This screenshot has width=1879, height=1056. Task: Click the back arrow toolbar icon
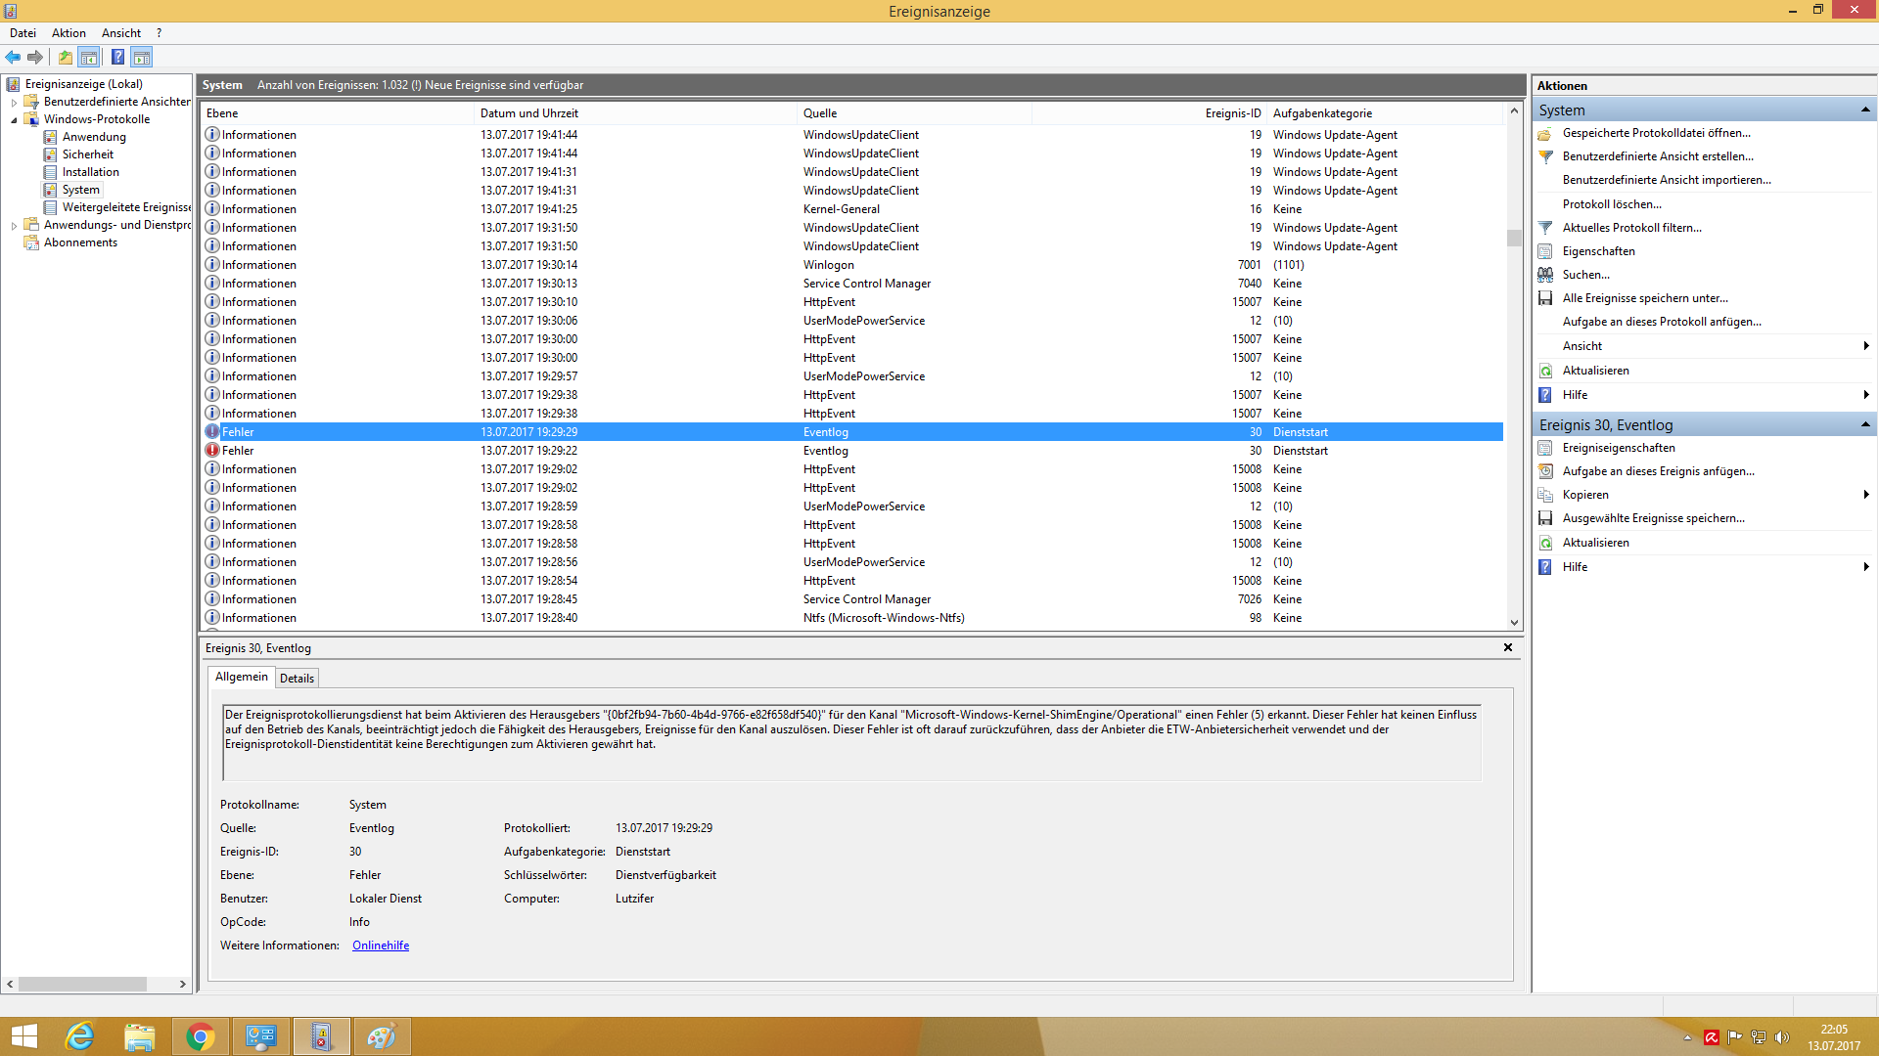click(13, 57)
